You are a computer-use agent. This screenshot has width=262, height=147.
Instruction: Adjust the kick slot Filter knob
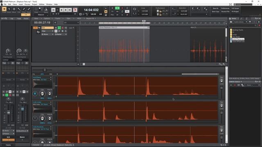tap(42, 94)
